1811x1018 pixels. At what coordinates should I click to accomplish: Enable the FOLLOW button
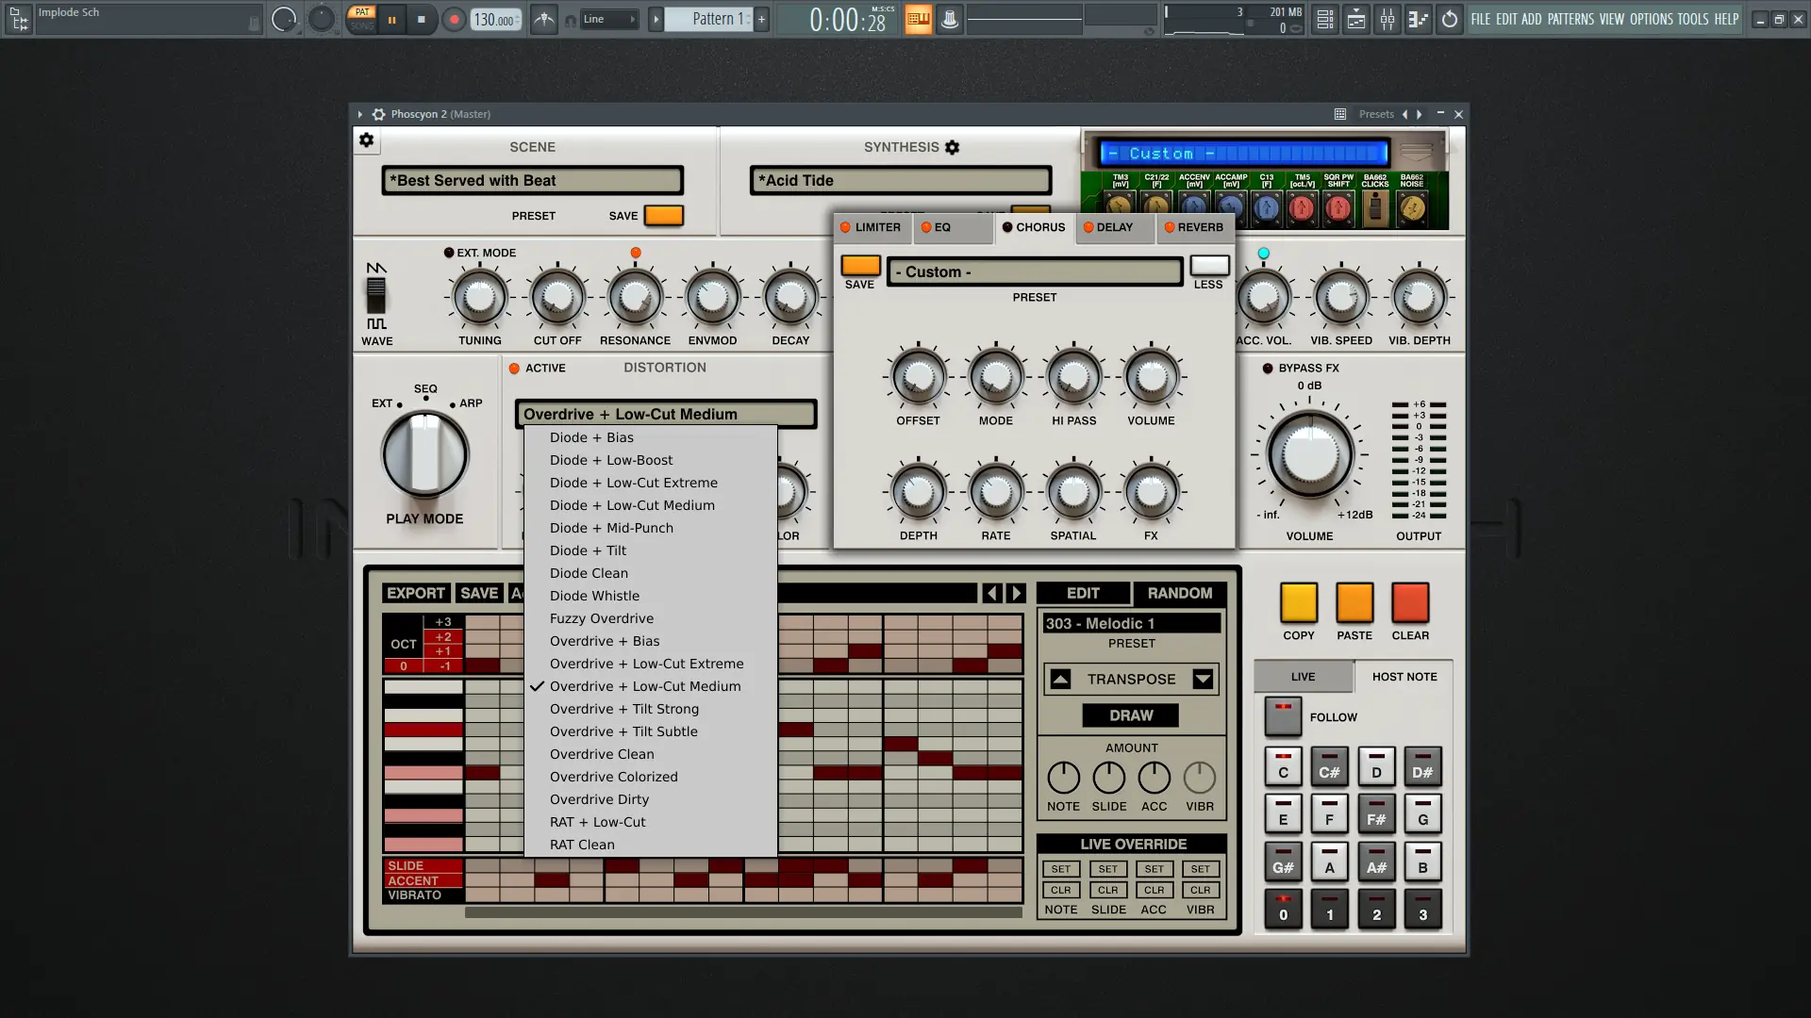click(x=1283, y=716)
